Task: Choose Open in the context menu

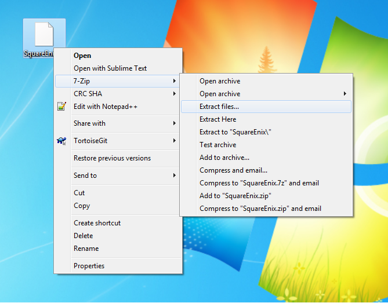Action: coord(118,56)
